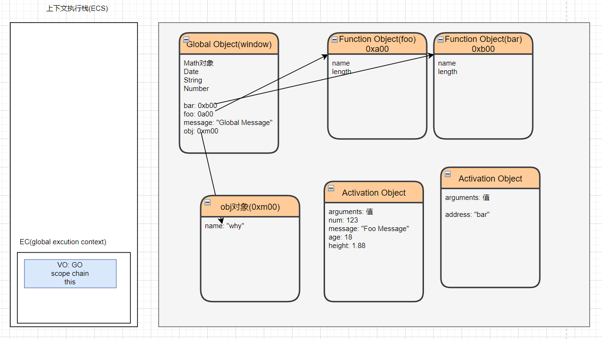602x339 pixels.
Task: Click minus icon on Activation Object with address: "bar"
Action: pyautogui.click(x=447, y=174)
